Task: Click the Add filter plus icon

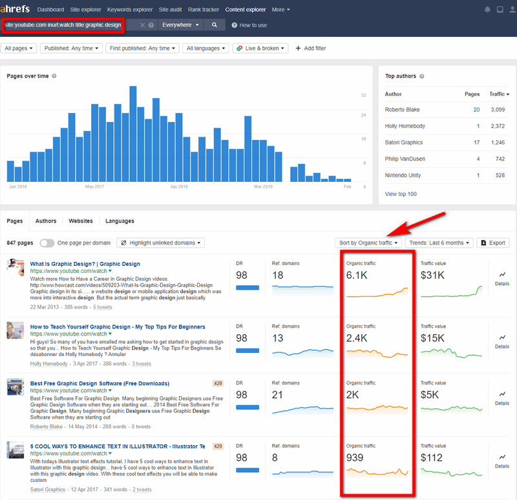Action: pos(298,48)
